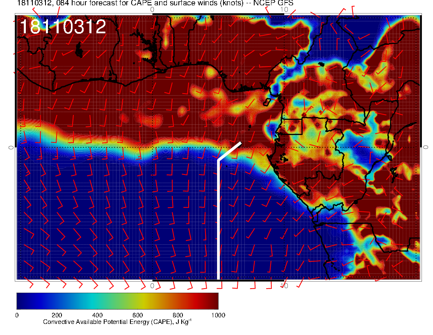Click the Convective Available Potential Energy caption
Screen dimensions: 433x335
coord(117,322)
